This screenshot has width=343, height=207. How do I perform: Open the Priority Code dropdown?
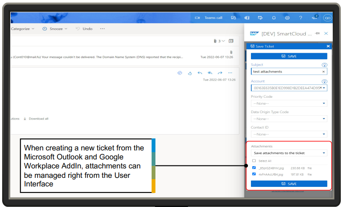pyautogui.click(x=289, y=103)
